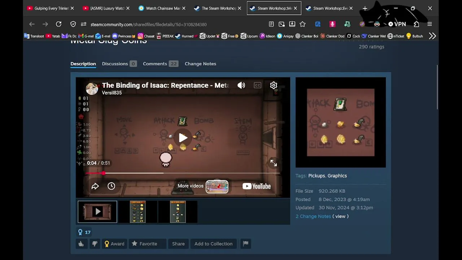Click the save page download icon

292,24
